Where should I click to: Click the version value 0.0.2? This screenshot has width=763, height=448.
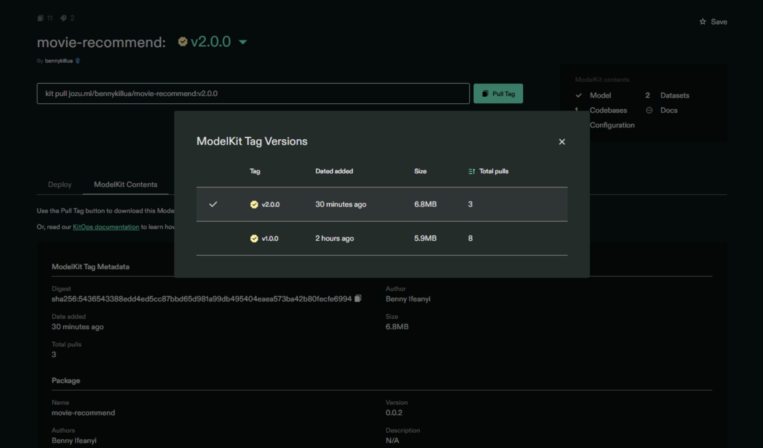click(394, 413)
